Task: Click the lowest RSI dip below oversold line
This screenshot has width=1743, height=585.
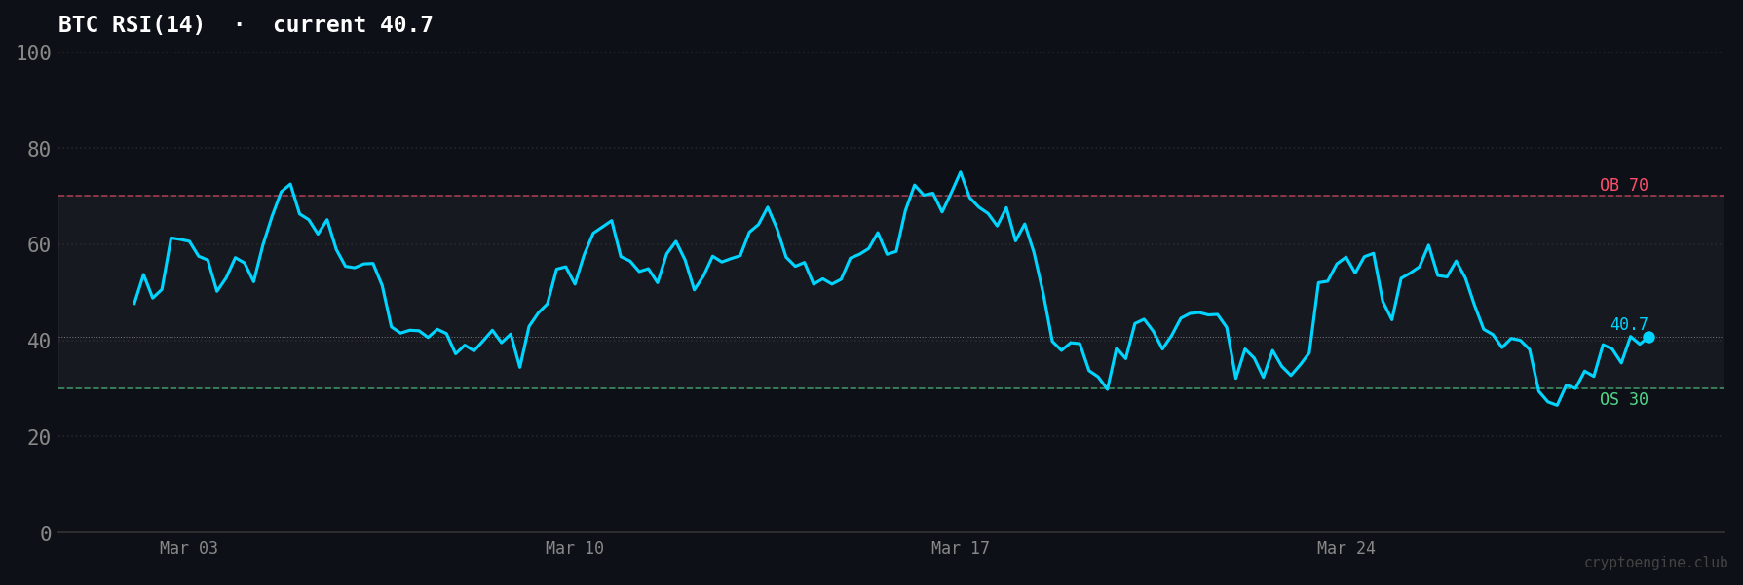Action: (1556, 405)
